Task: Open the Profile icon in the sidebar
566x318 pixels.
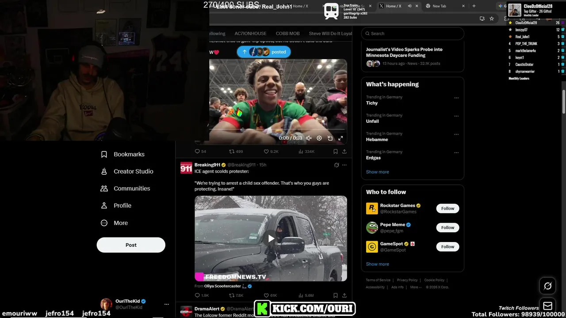Action: point(104,205)
